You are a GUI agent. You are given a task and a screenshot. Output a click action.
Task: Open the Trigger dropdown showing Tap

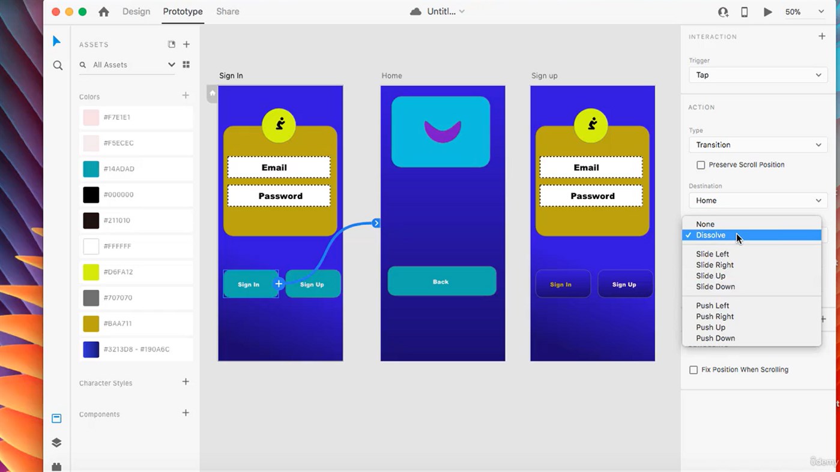(758, 75)
